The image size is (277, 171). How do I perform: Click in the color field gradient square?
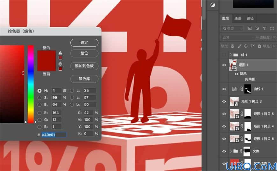[12, 84]
